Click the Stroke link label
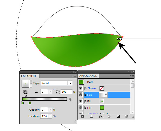The height and width of the screenshot is (131, 161). tap(92, 88)
